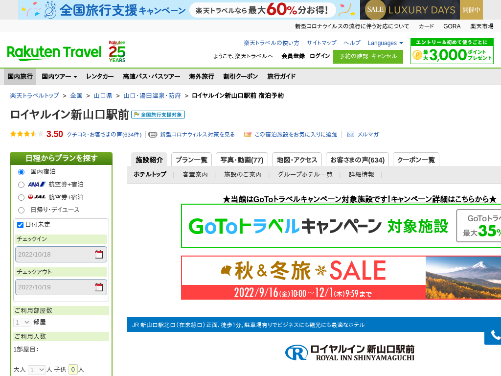
Task: Select the 国内宿泊 radio button
Action: 21,172
